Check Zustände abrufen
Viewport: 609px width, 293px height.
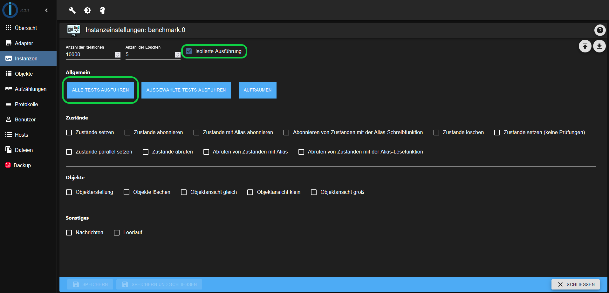[x=146, y=152]
